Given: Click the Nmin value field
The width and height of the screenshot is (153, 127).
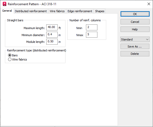Looking at the screenshot, I should [92, 28].
